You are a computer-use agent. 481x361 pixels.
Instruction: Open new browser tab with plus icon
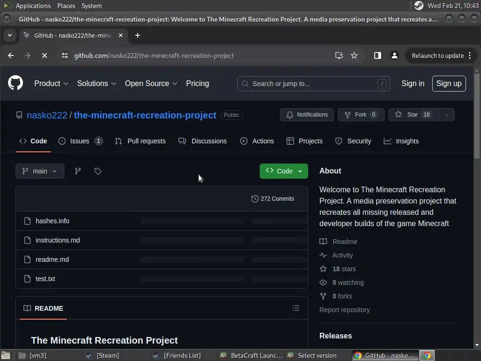point(138,35)
